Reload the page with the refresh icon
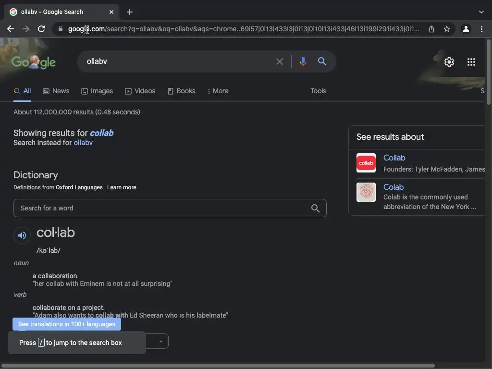Viewport: 492px width, 369px height. coord(41,29)
